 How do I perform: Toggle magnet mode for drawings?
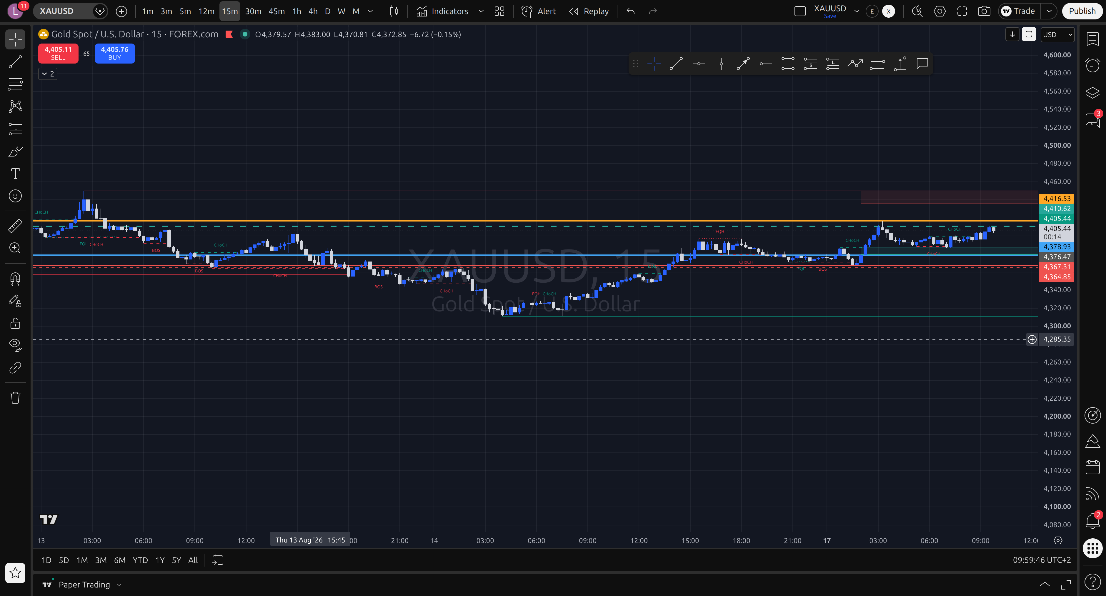click(16, 279)
